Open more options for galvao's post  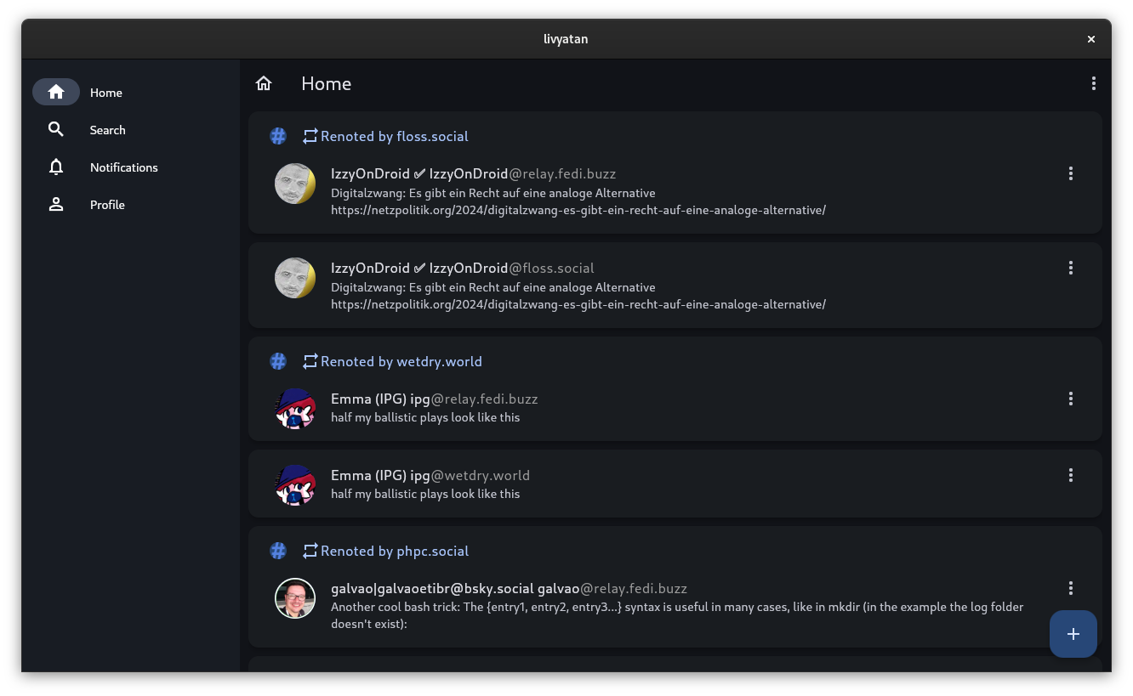1070,588
